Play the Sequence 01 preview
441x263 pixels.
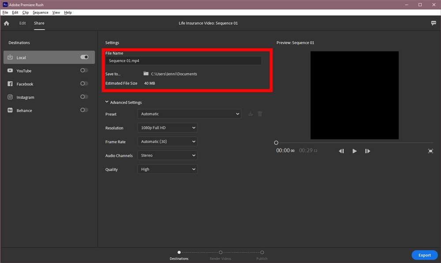click(355, 151)
